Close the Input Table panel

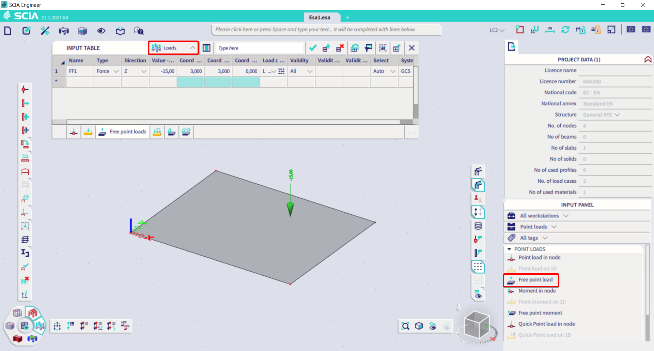(411, 48)
